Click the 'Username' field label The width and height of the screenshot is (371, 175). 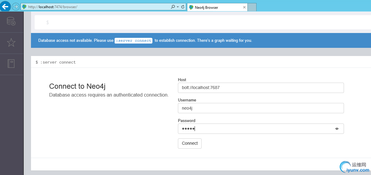(187, 100)
